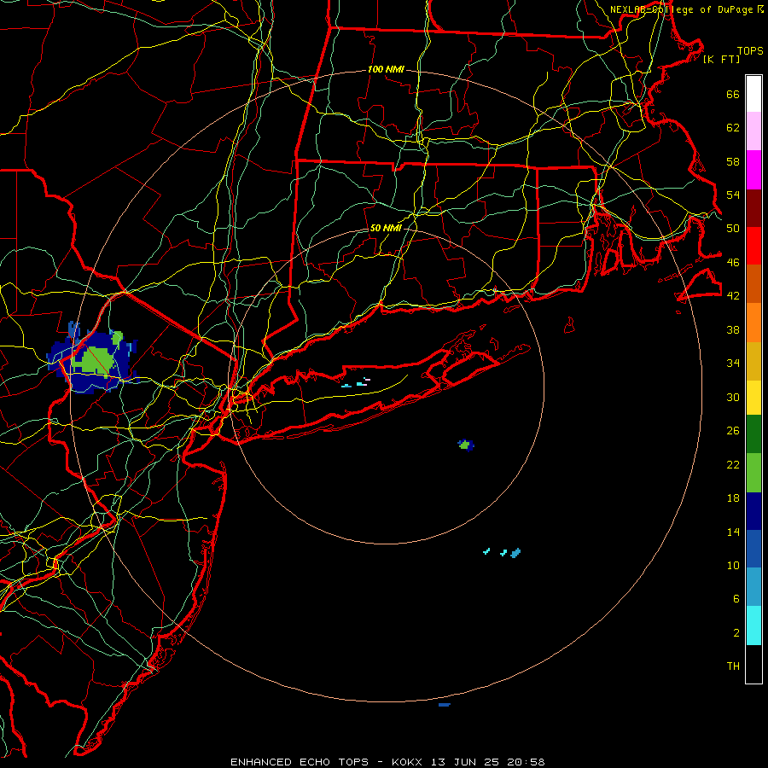Click the bright red legend swatch
This screenshot has width=768, height=768.
[753, 246]
